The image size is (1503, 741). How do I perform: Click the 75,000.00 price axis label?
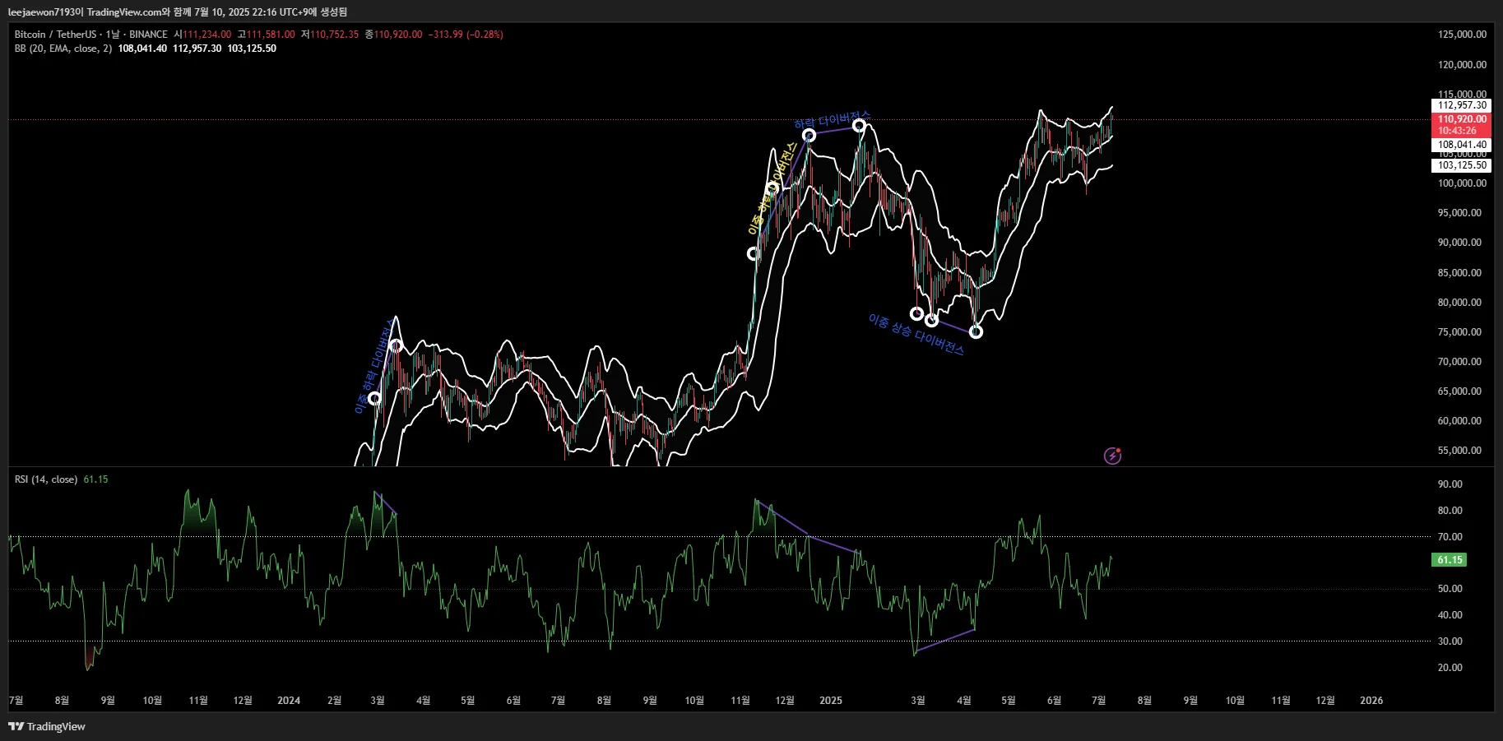(1459, 332)
